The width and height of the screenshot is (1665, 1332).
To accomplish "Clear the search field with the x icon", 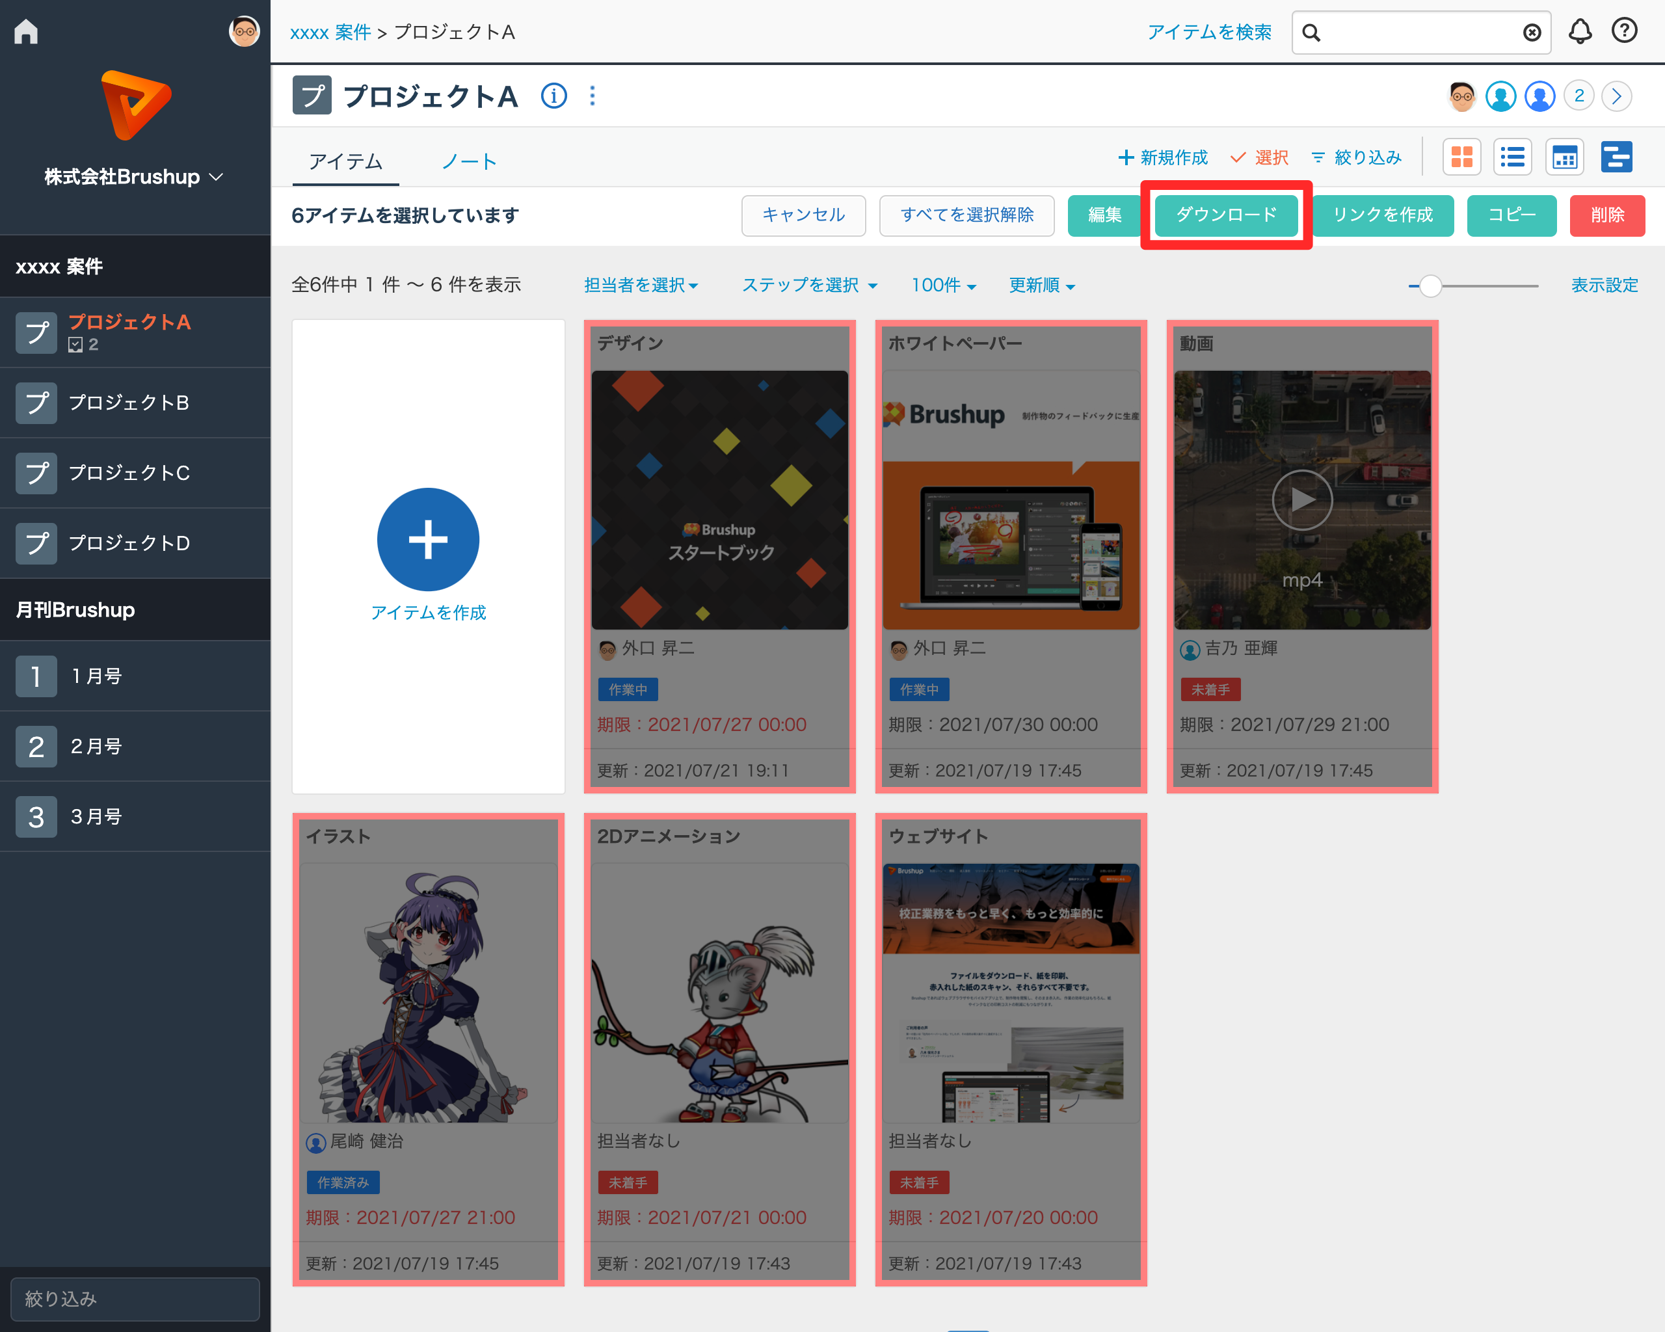I will 1532,33.
